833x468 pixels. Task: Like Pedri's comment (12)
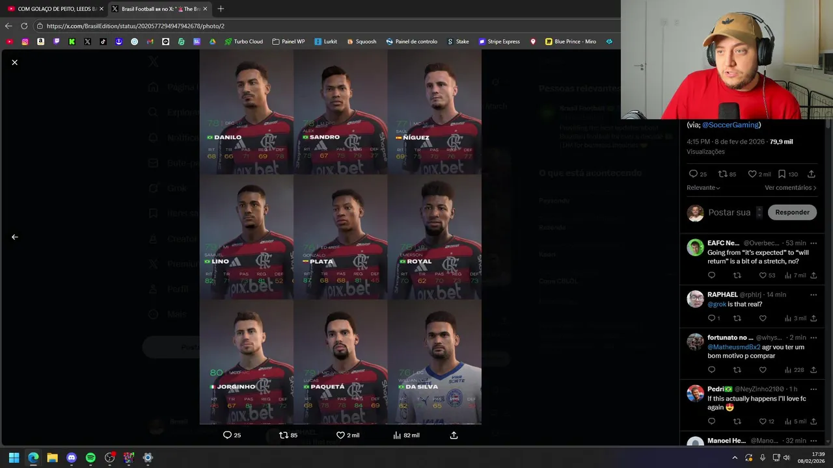point(767,421)
